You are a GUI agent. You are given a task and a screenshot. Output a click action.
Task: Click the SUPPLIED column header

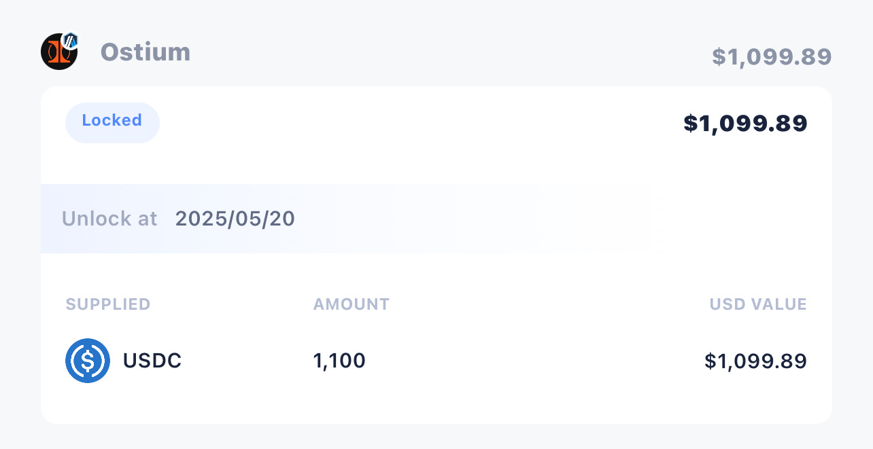pos(108,304)
